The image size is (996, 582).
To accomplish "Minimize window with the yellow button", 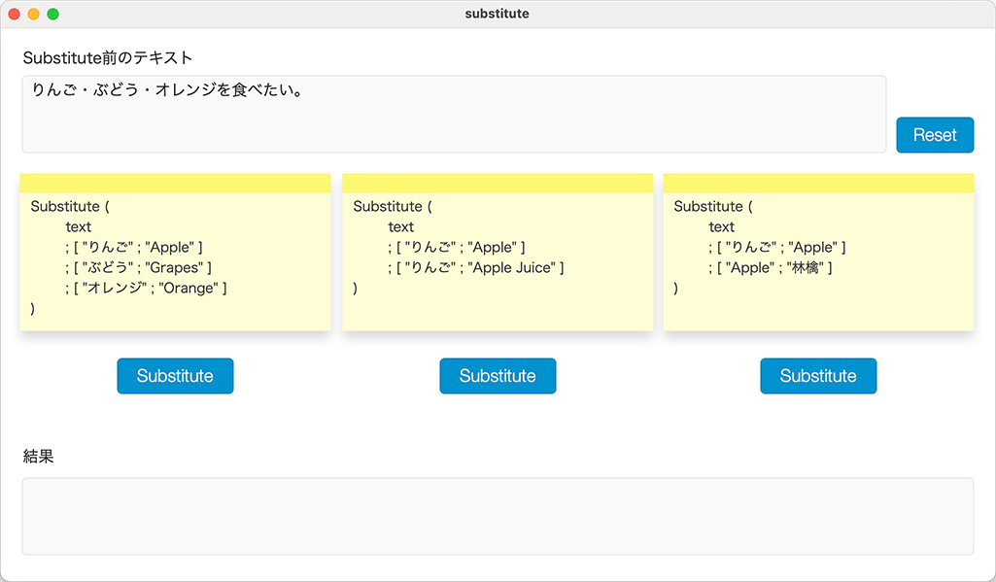I will tap(34, 14).
